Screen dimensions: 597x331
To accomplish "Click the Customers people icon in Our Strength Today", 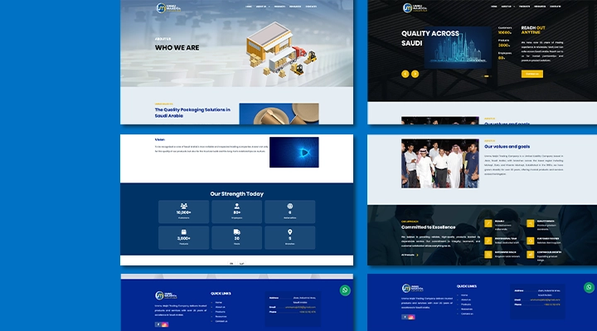I will click(183, 206).
